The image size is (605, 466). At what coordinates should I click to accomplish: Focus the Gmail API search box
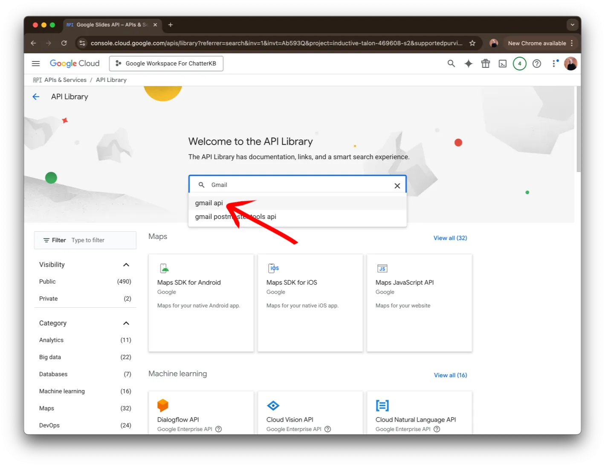[298, 185]
